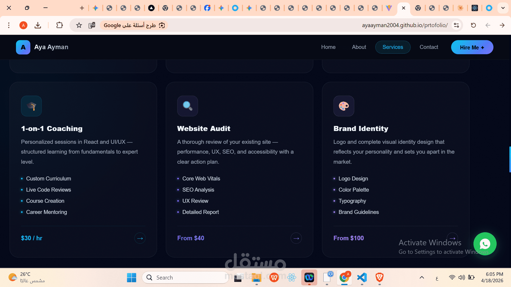511x287 pixels.
Task: Open the Contact nav link
Action: tap(428, 47)
